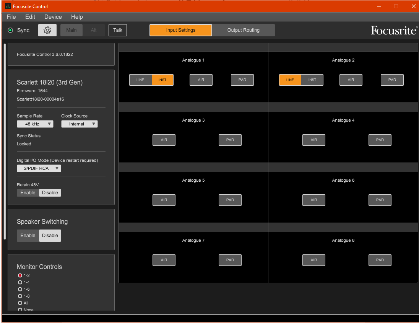Enable PAD on Analogue 7
This screenshot has height=324, width=419.
tap(230, 260)
